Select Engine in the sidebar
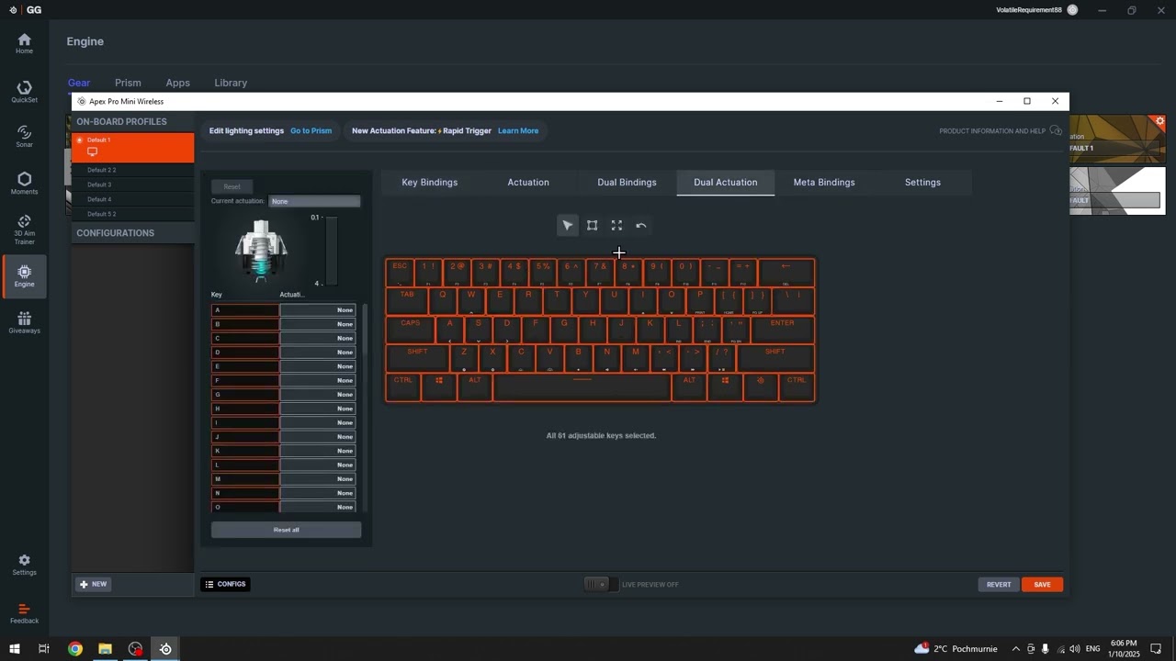Image resolution: width=1176 pixels, height=661 pixels. pyautogui.click(x=24, y=276)
